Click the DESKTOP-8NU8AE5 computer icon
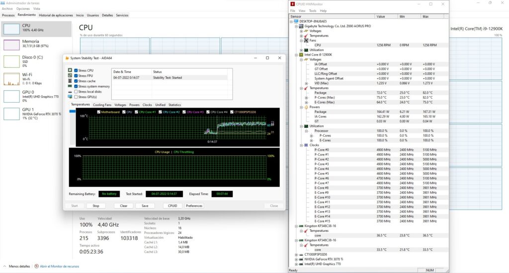509x273 pixels. 296,21
